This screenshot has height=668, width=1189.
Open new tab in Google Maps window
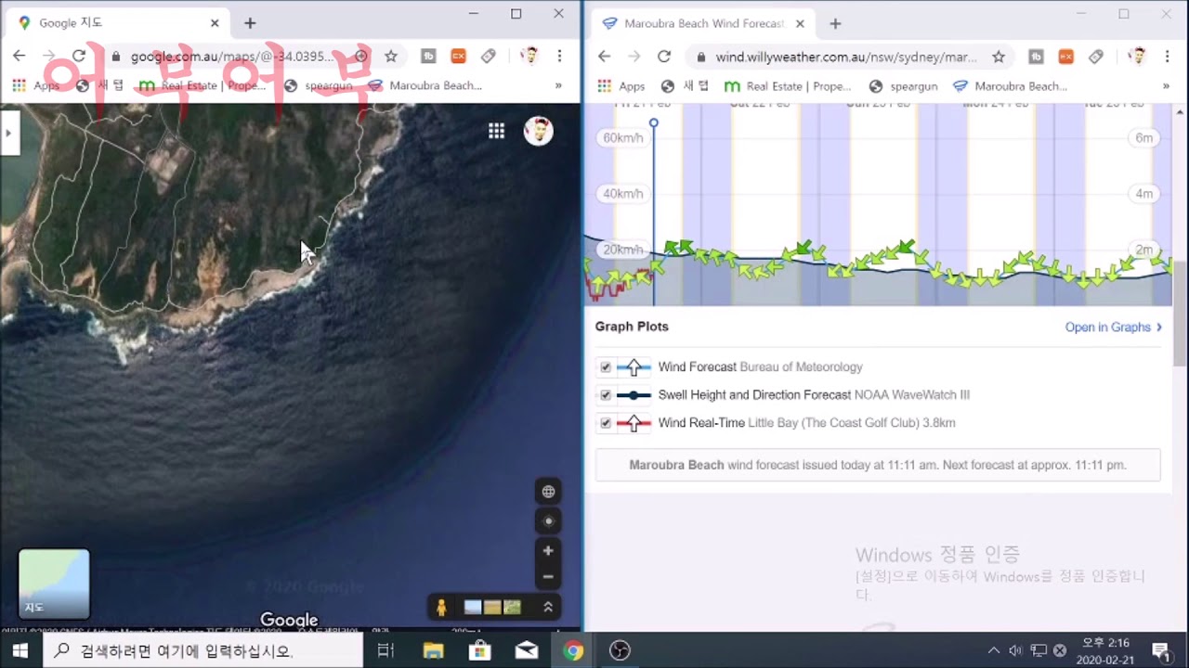click(250, 23)
